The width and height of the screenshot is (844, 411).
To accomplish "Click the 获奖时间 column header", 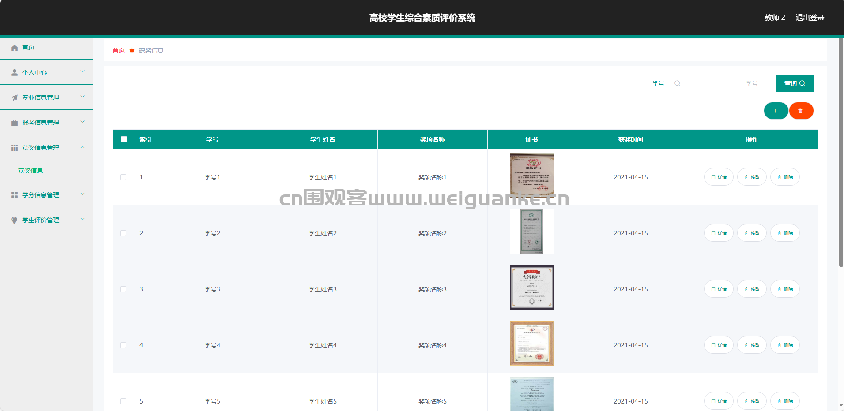I will click(631, 139).
